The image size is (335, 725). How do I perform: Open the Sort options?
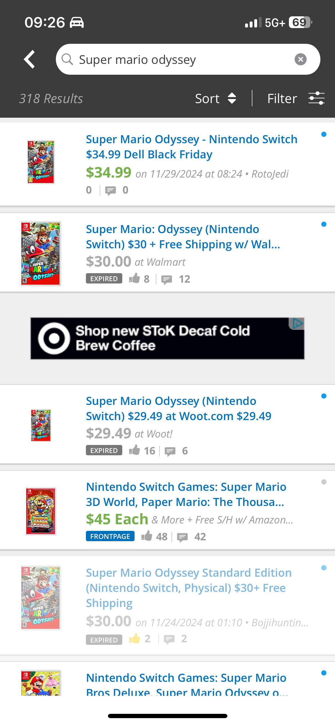coord(215,98)
